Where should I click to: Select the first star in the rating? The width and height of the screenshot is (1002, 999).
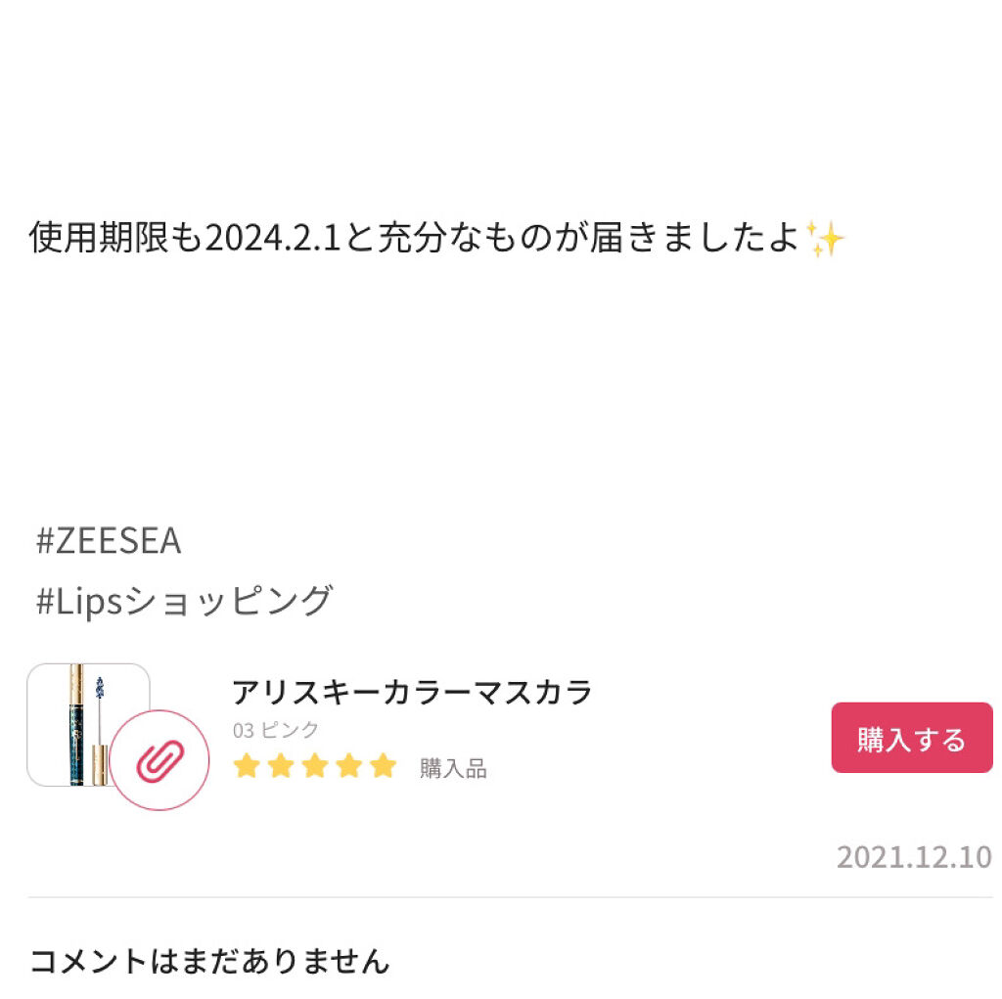click(247, 766)
